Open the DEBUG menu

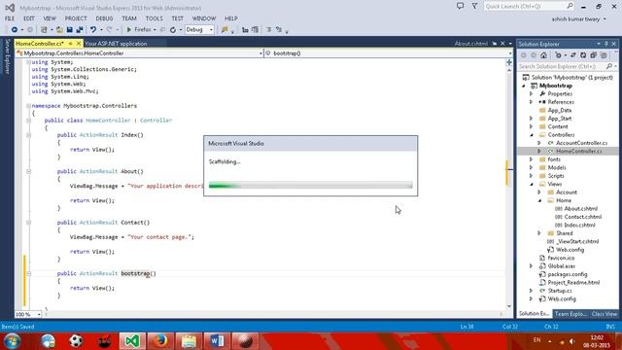tap(104, 18)
